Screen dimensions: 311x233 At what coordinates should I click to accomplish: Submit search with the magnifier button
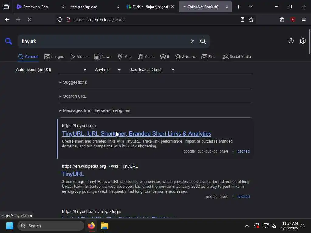[x=203, y=41]
